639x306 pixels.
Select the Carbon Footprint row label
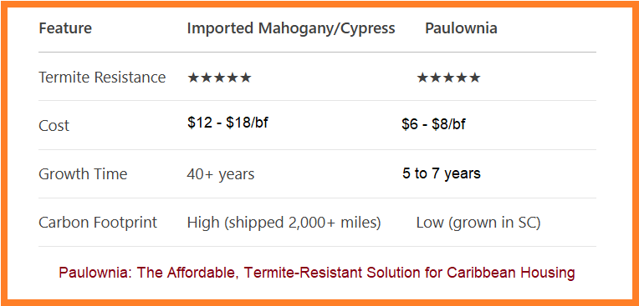pyautogui.click(x=98, y=223)
